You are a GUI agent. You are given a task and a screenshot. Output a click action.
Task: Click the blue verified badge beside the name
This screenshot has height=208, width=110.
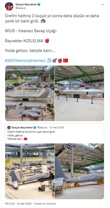(39, 4)
